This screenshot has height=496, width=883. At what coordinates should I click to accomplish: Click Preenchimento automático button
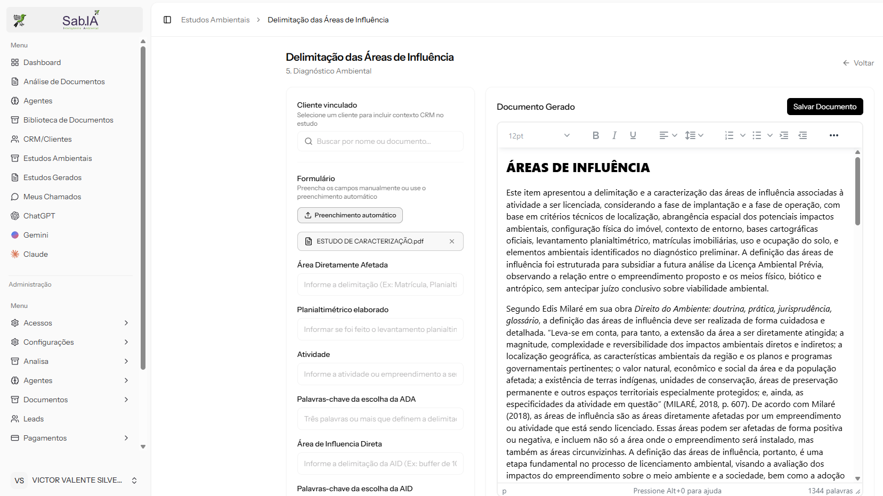click(350, 215)
